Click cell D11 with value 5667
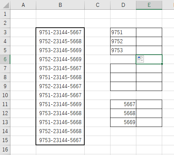This screenshot has width=174, height=155. click(123, 104)
